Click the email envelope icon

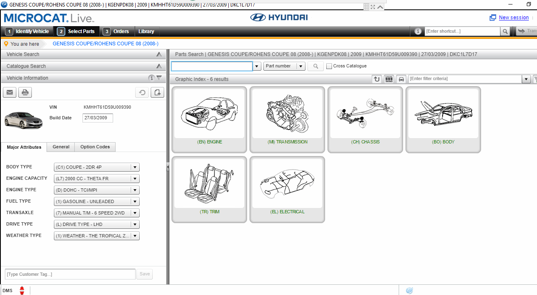tap(9, 92)
